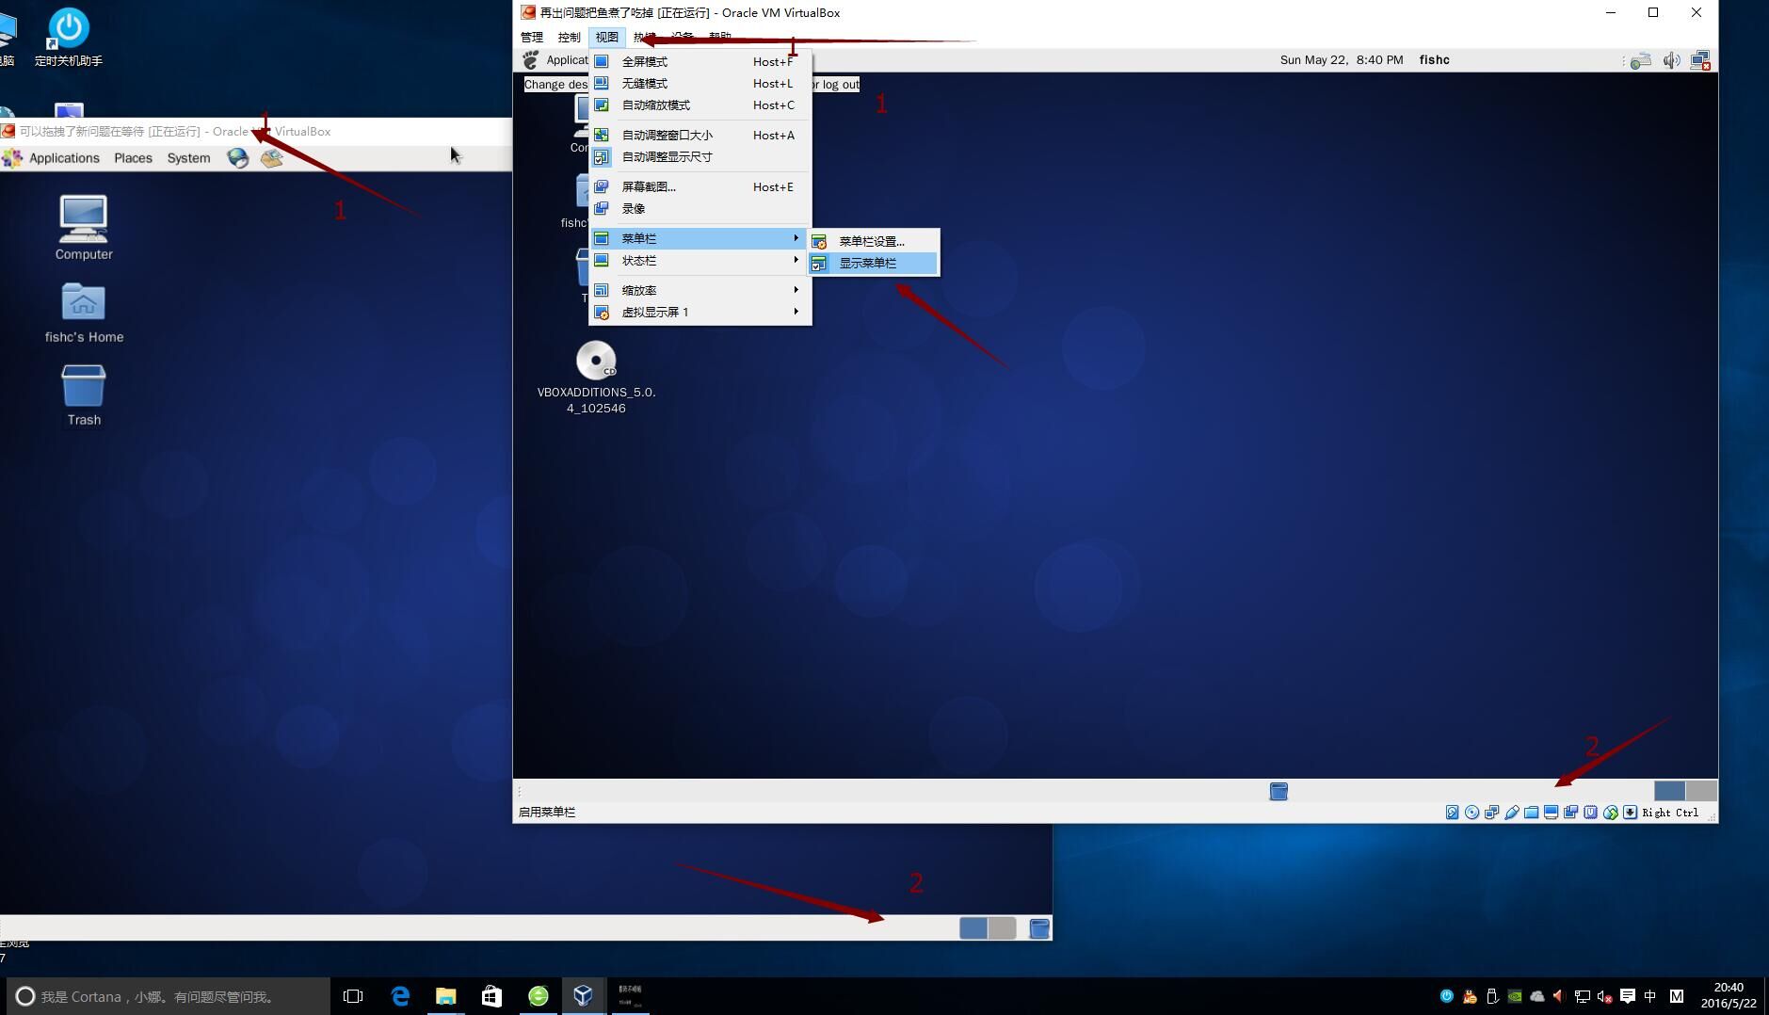Click the muted volume tray icon
Viewport: 1769px width, 1015px height.
pyautogui.click(x=1605, y=996)
